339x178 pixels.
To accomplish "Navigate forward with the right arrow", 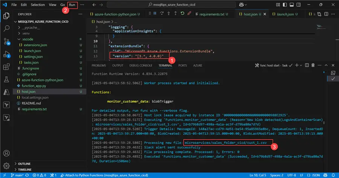I will point(101,5).
